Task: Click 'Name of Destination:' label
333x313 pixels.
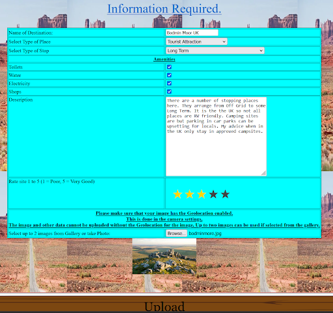Action: 31,33
